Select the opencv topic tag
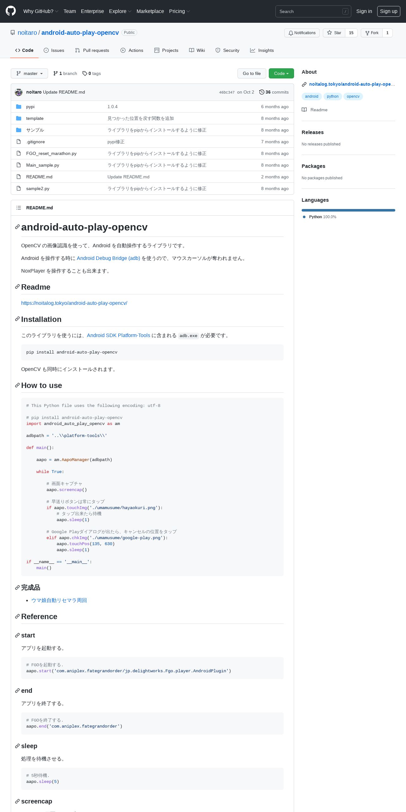Image resolution: width=406 pixels, height=812 pixels. click(x=353, y=96)
